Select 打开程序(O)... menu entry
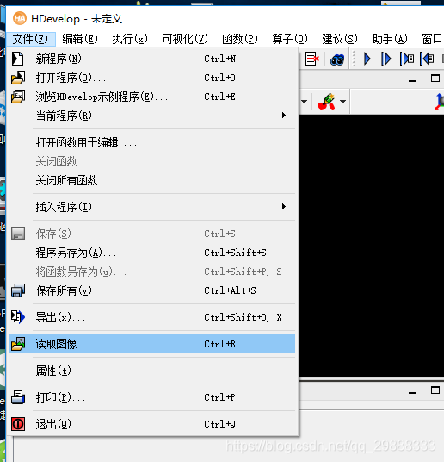Viewport: 444px width, 462px height. tap(151, 78)
